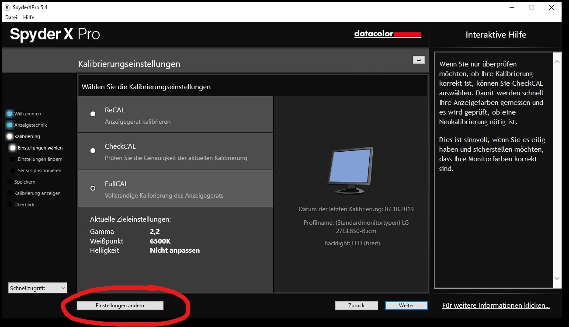Screen dimensions: 569x327
Task: Open the Hilfe menu
Action: (28, 17)
